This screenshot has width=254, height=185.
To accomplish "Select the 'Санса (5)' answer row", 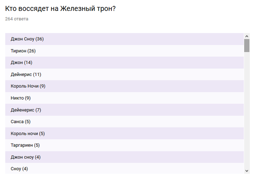I will coord(124,122).
